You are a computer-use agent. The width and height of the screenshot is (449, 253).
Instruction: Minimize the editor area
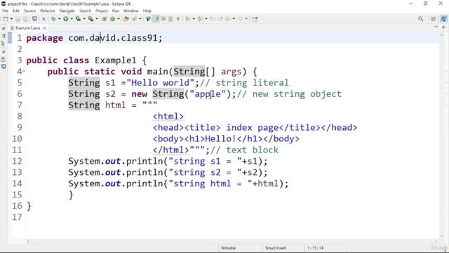coord(436,27)
